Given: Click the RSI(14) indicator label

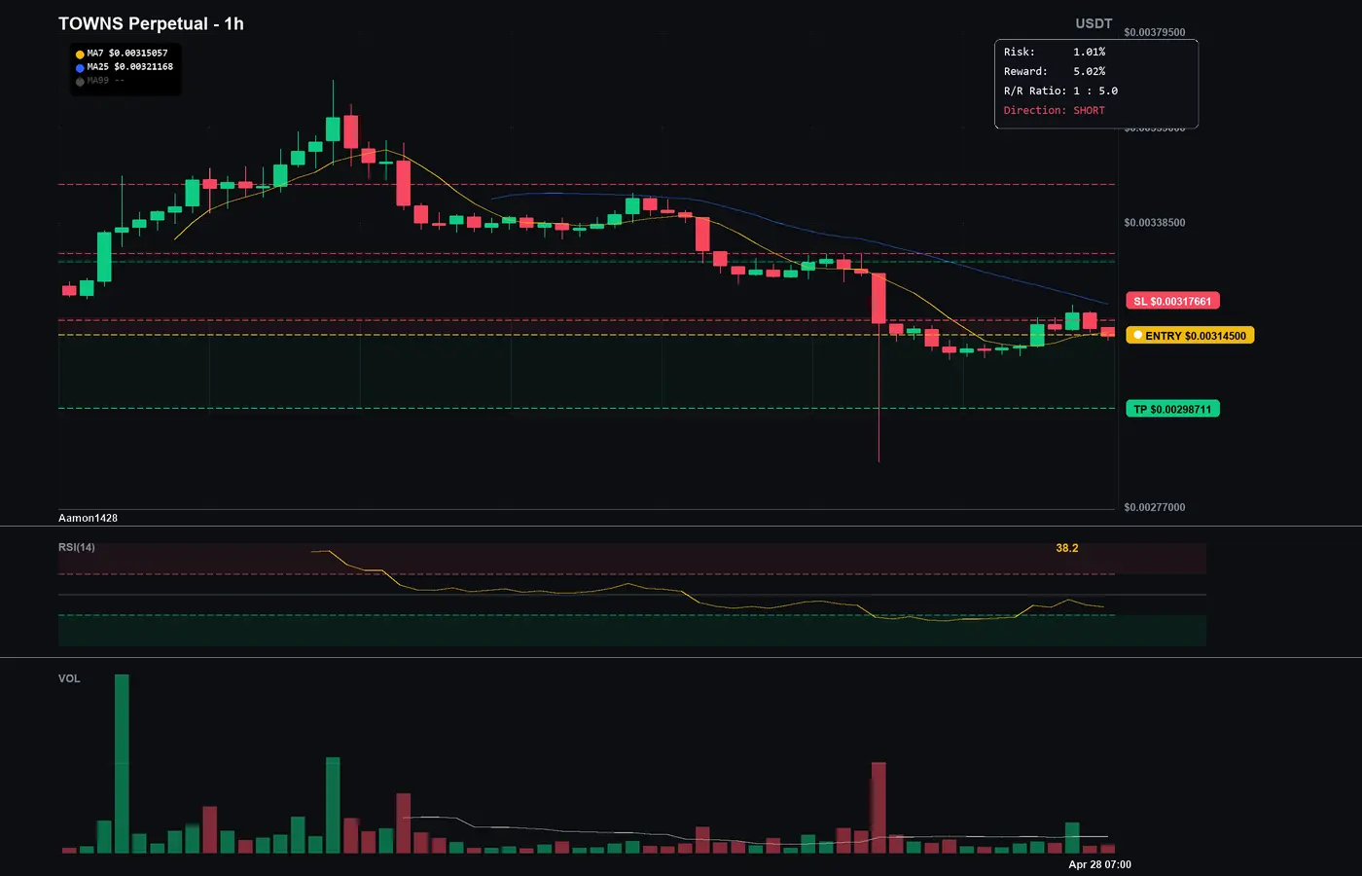Looking at the screenshot, I should pyautogui.click(x=77, y=548).
